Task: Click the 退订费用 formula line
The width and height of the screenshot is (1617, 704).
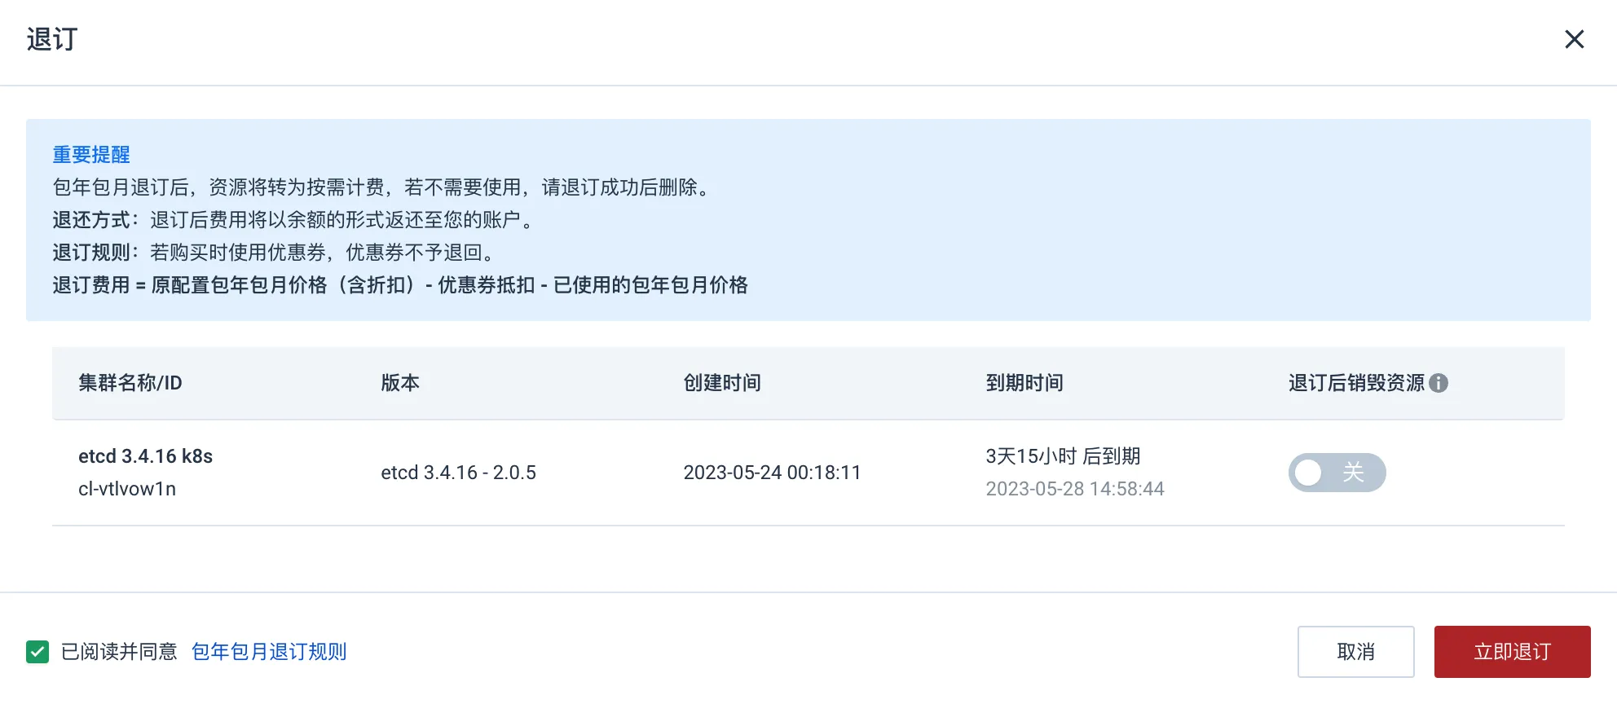Action: click(400, 285)
